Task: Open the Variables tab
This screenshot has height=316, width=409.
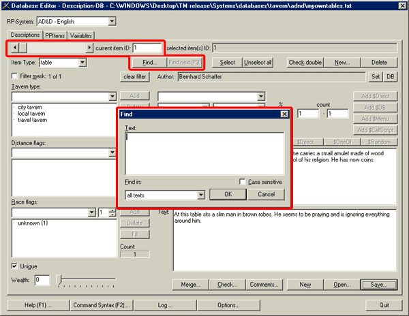Action: (80, 35)
